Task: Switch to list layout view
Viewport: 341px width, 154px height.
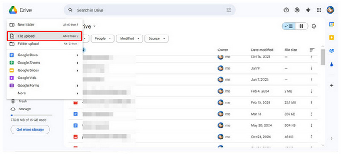Action: click(289, 26)
